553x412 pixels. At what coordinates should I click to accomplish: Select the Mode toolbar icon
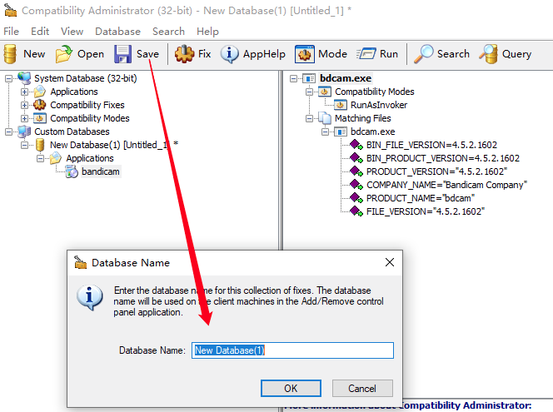click(305, 54)
